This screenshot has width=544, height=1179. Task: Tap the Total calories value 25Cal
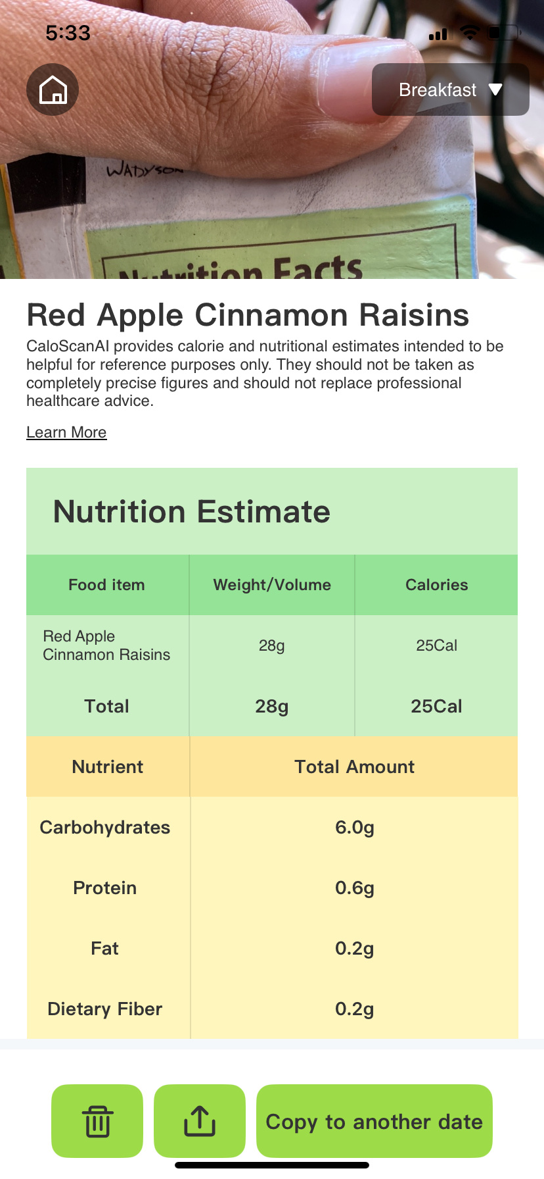pos(436,706)
